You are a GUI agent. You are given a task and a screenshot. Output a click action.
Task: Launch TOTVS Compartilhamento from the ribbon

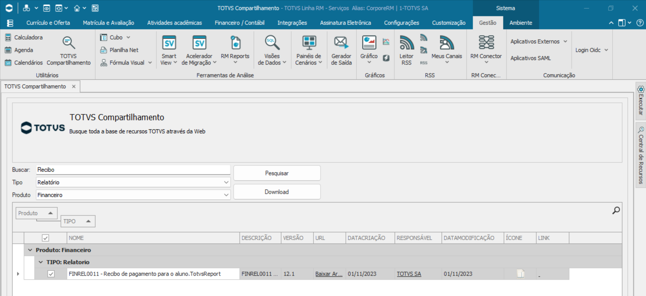coord(69,51)
